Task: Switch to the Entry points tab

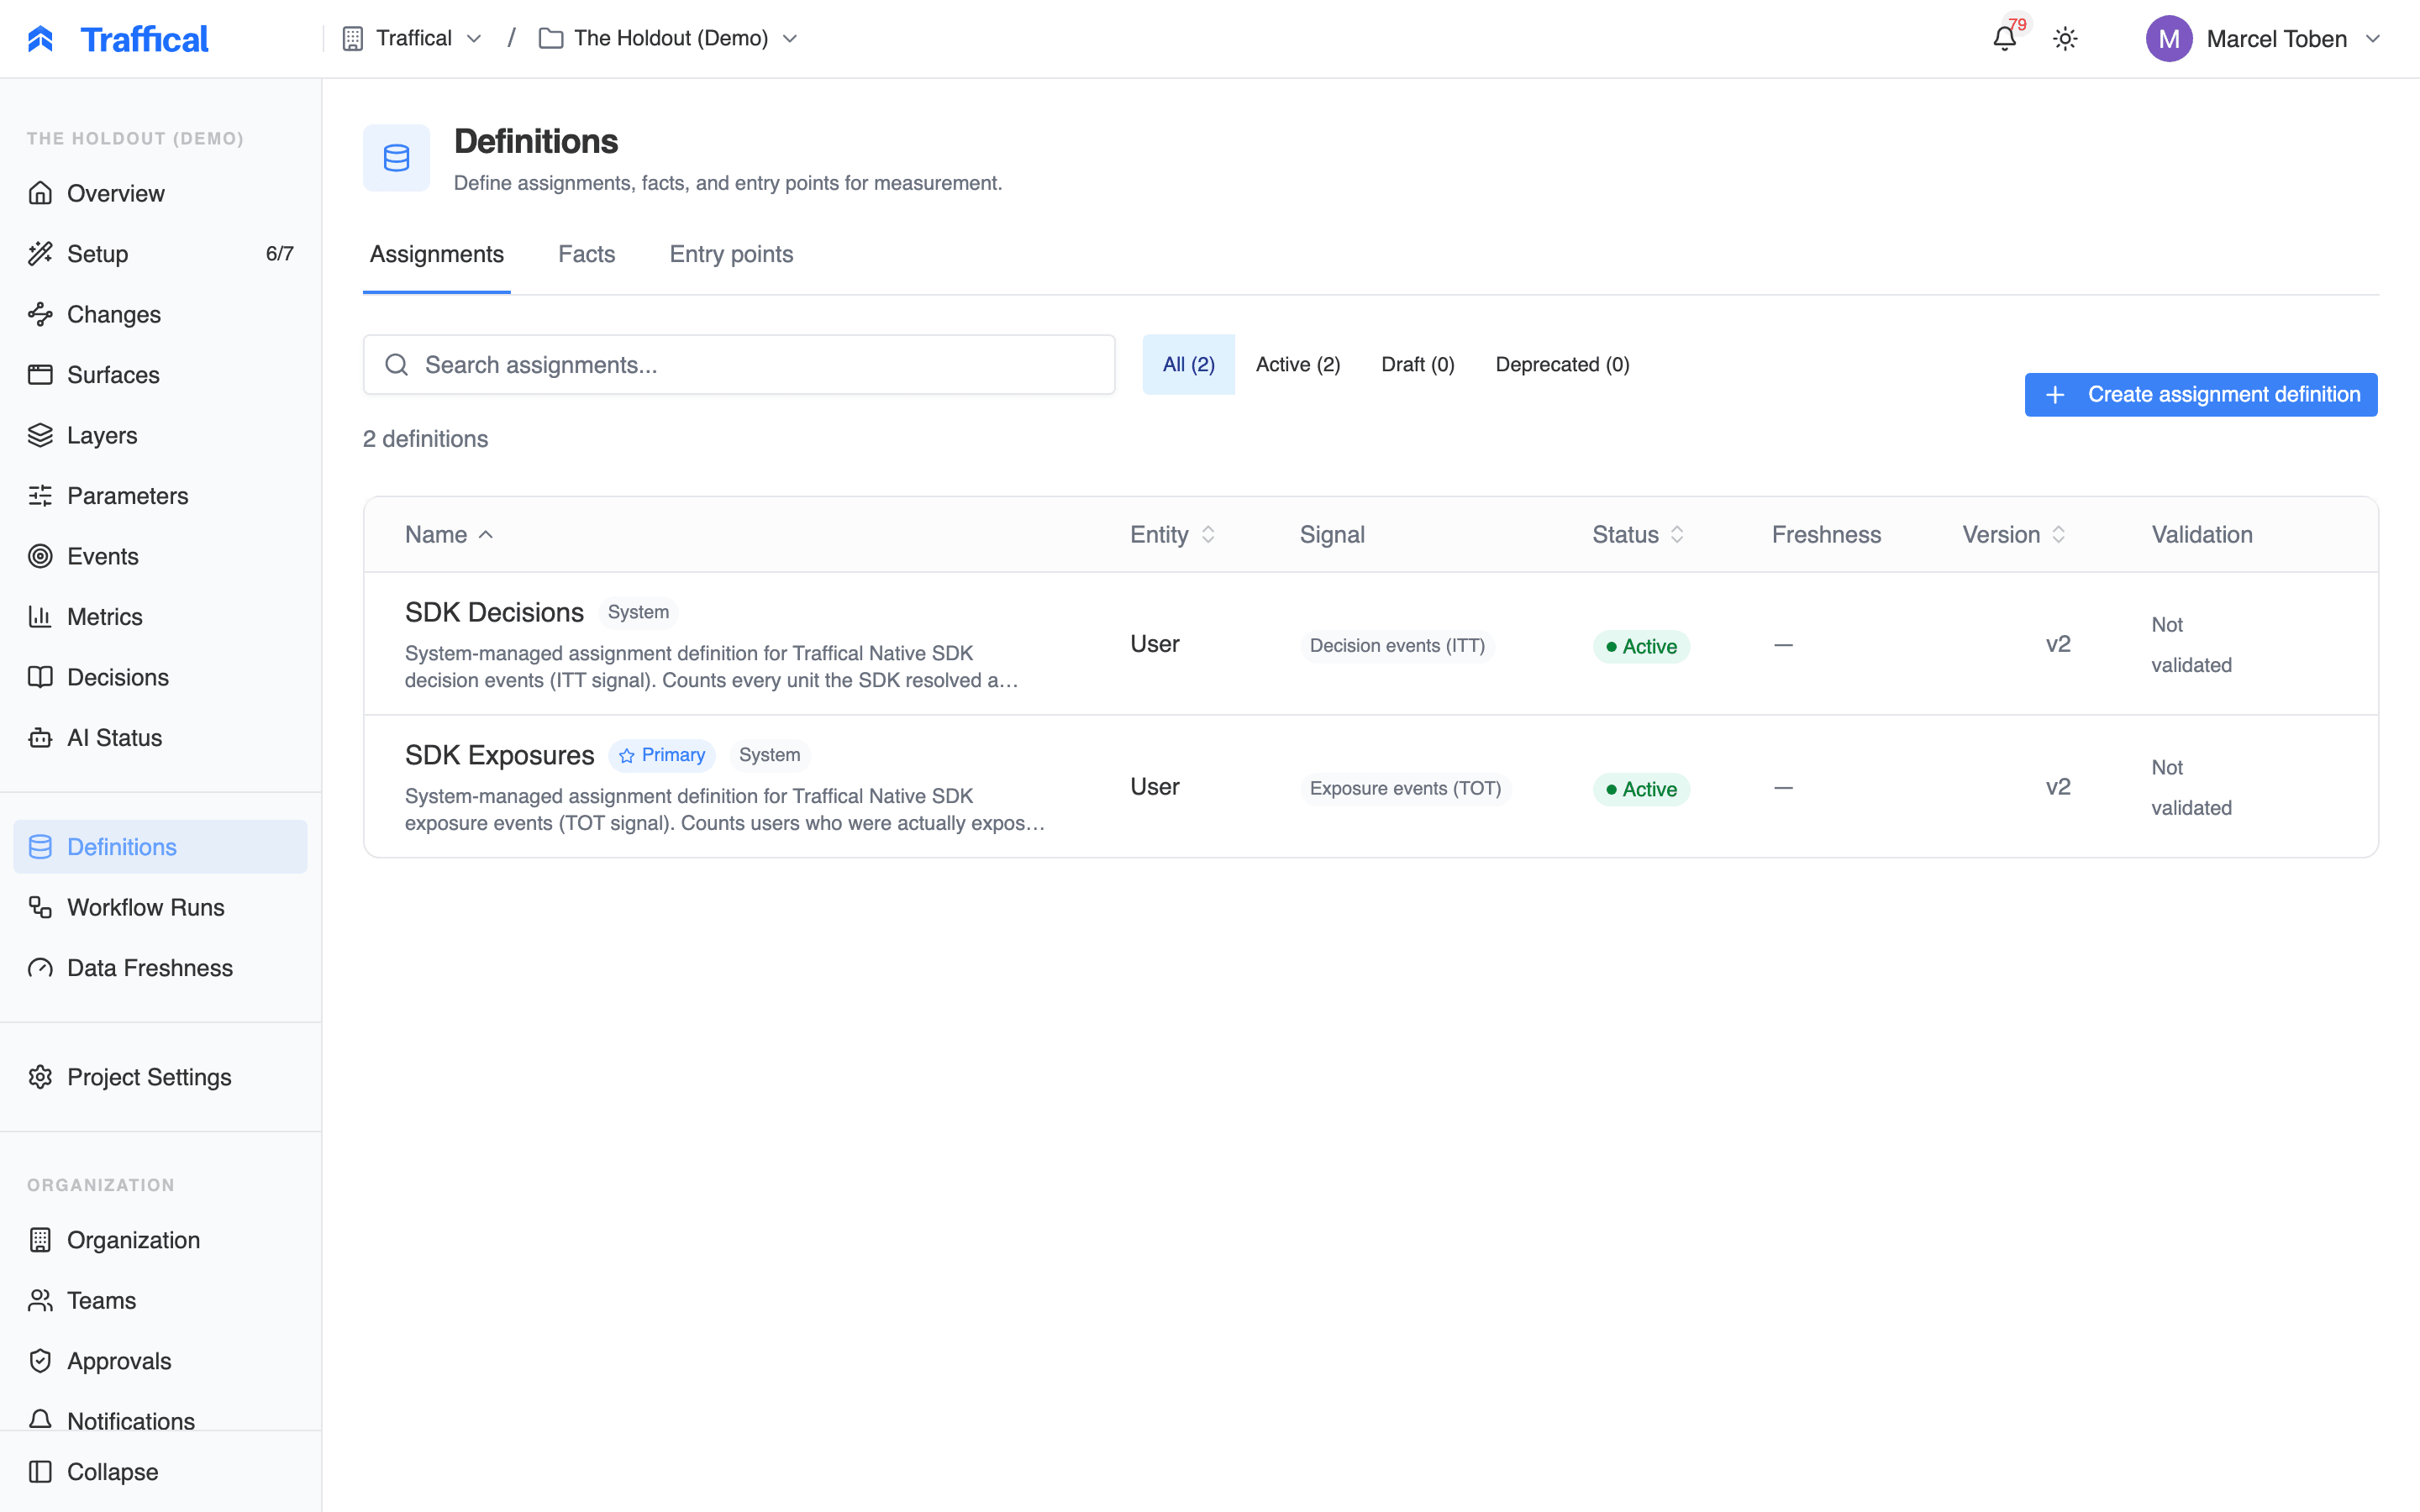Action: pyautogui.click(x=731, y=254)
